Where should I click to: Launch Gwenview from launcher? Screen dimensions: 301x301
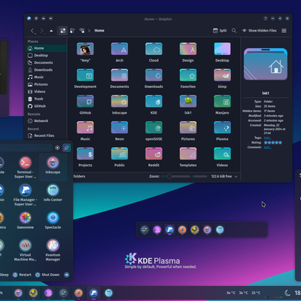26,220
